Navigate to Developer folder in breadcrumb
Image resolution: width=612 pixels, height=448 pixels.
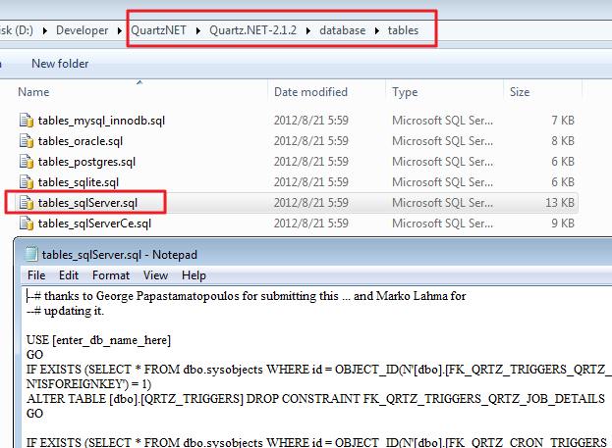click(82, 30)
